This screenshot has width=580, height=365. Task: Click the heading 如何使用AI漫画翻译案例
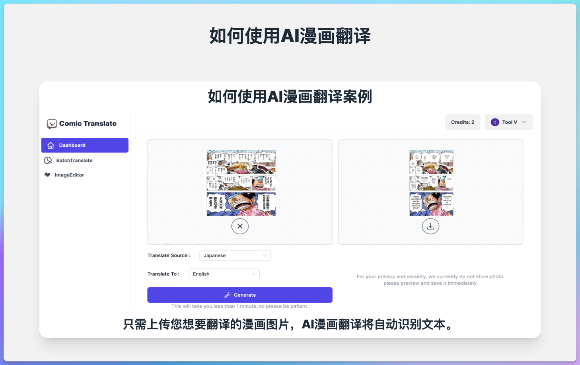(x=290, y=97)
